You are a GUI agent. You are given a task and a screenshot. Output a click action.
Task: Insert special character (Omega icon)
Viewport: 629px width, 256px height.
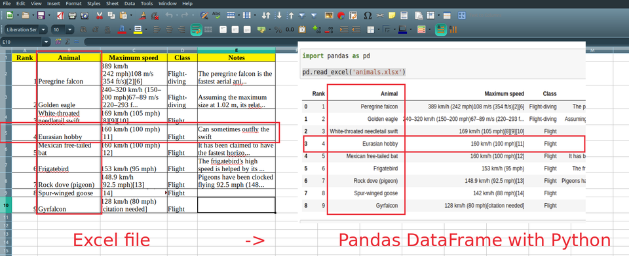pos(368,16)
